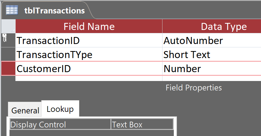Click the Display Control property label

(60, 124)
